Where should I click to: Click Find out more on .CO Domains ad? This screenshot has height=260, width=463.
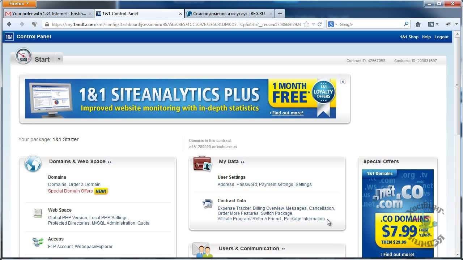click(399, 255)
